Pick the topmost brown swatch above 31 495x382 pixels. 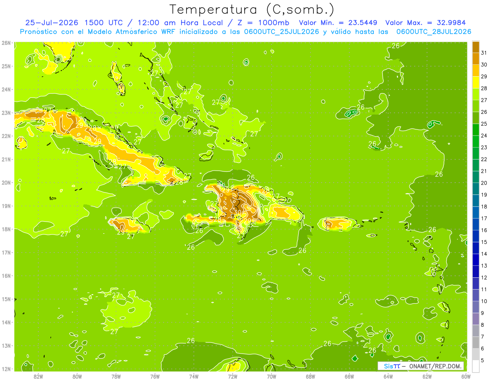coord(476,47)
